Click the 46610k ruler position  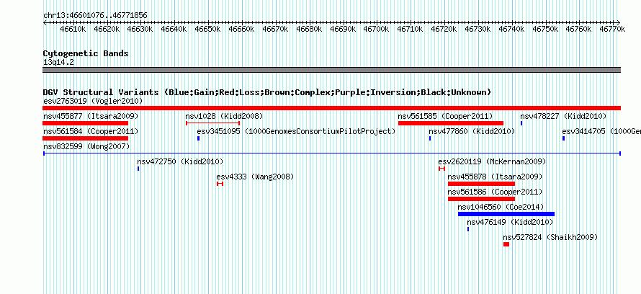point(73,29)
